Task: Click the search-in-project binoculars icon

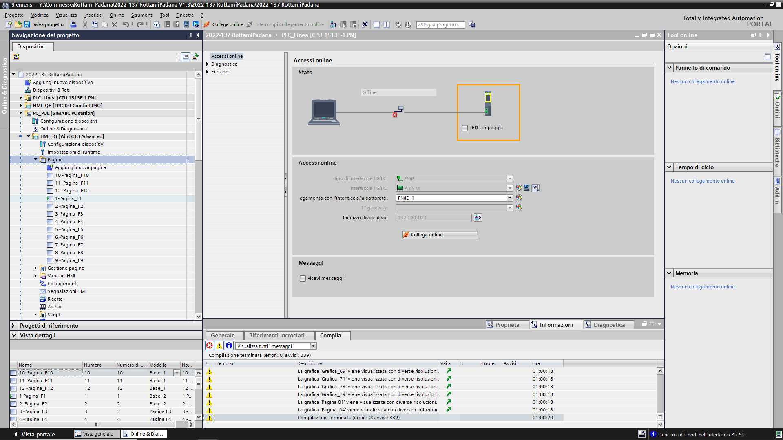Action: click(x=472, y=25)
